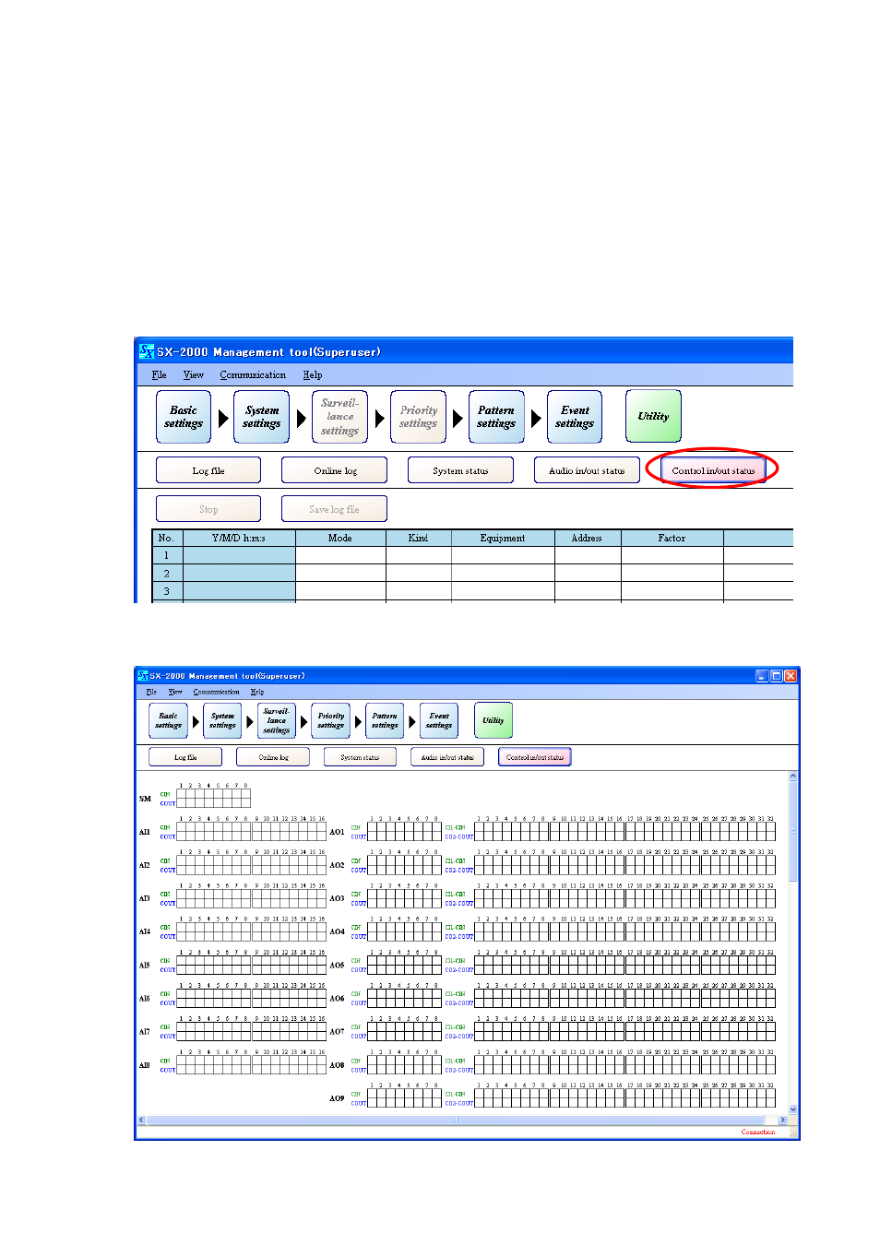Click the AI8 row label
This screenshot has height=1245, width=880.
tap(145, 1065)
